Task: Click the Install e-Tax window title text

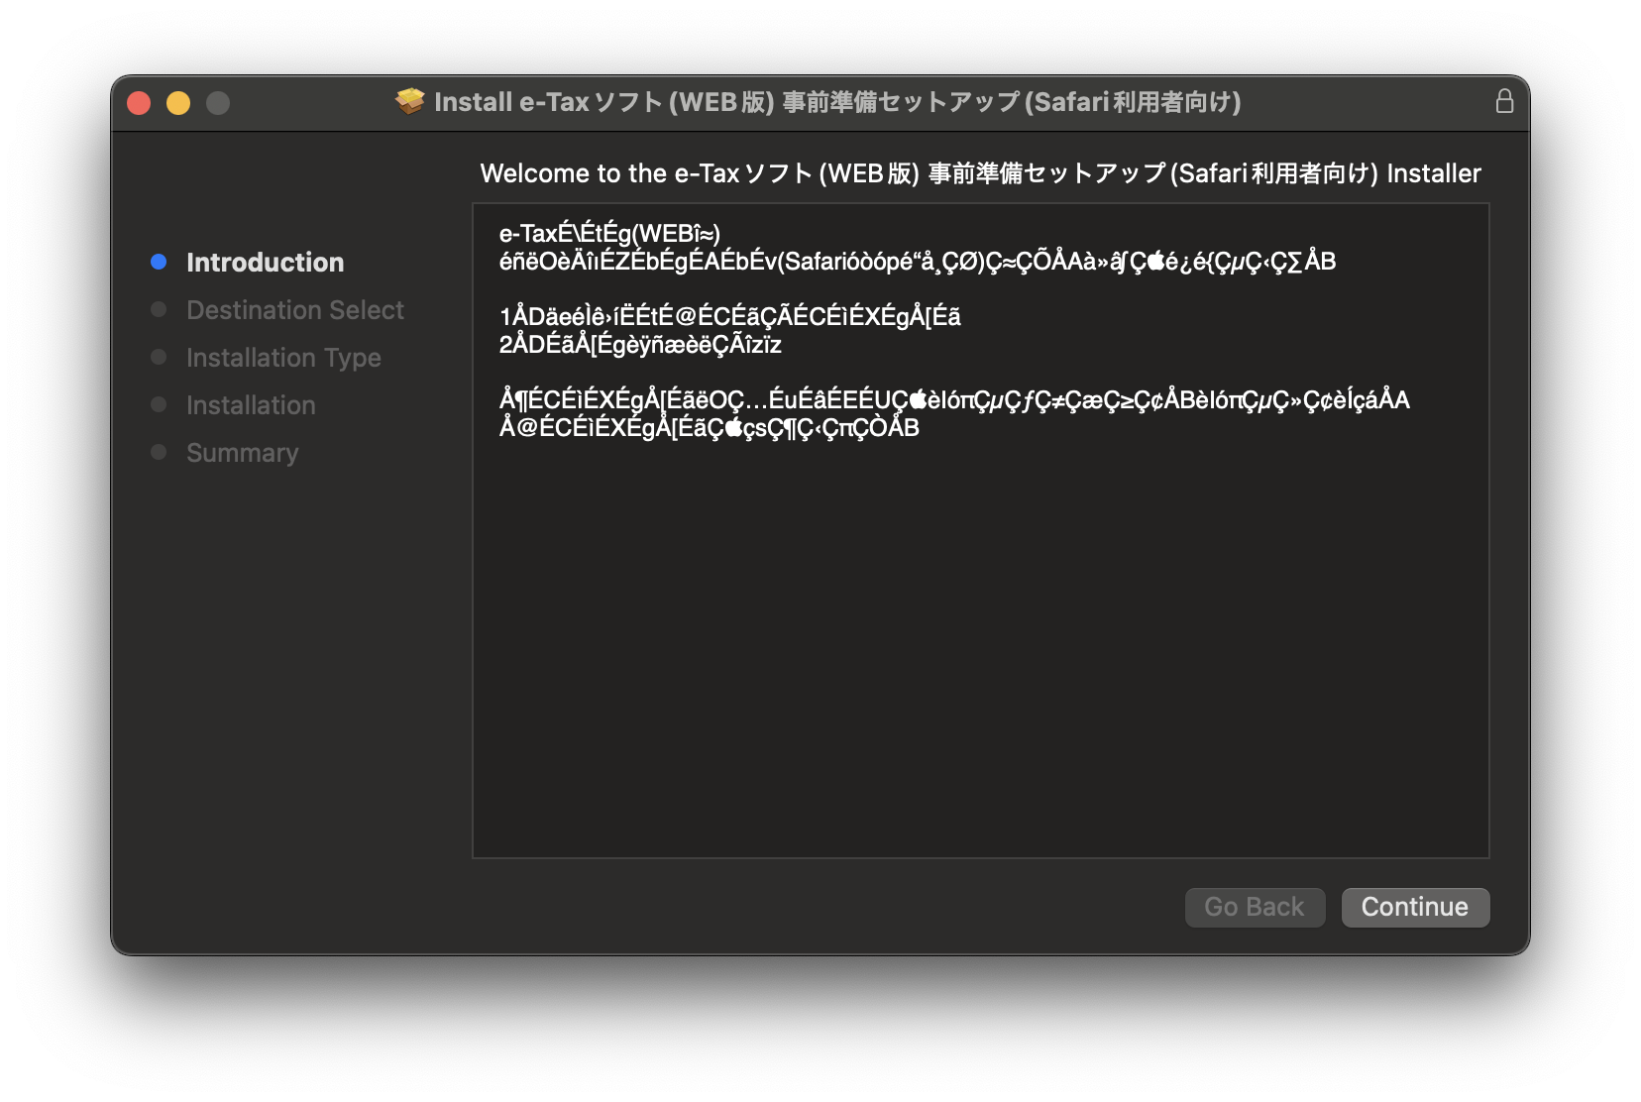Action: pos(837,102)
